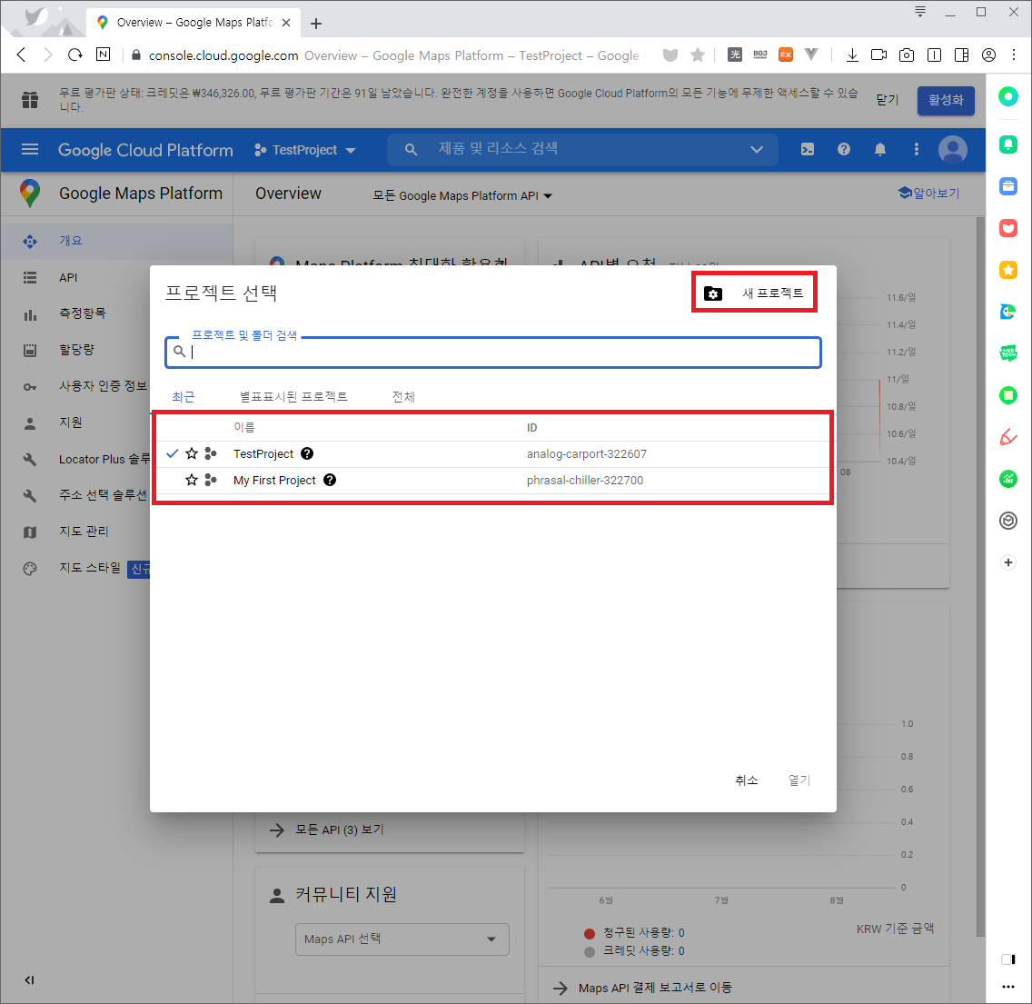The image size is (1032, 1004).
Task: Click the browser download arrow icon
Action: pyautogui.click(x=852, y=55)
